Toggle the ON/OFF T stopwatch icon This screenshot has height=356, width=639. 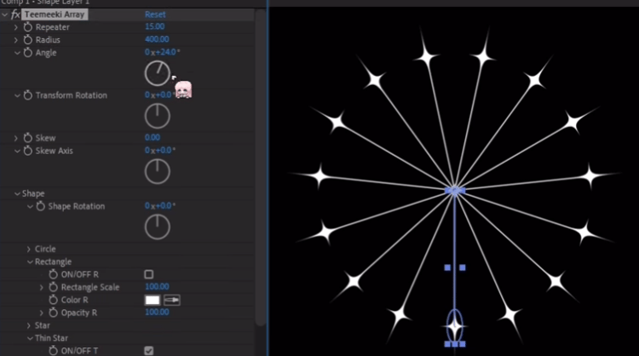53,350
